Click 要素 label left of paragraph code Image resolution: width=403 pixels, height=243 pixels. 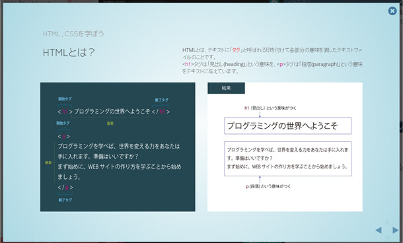pos(48,162)
